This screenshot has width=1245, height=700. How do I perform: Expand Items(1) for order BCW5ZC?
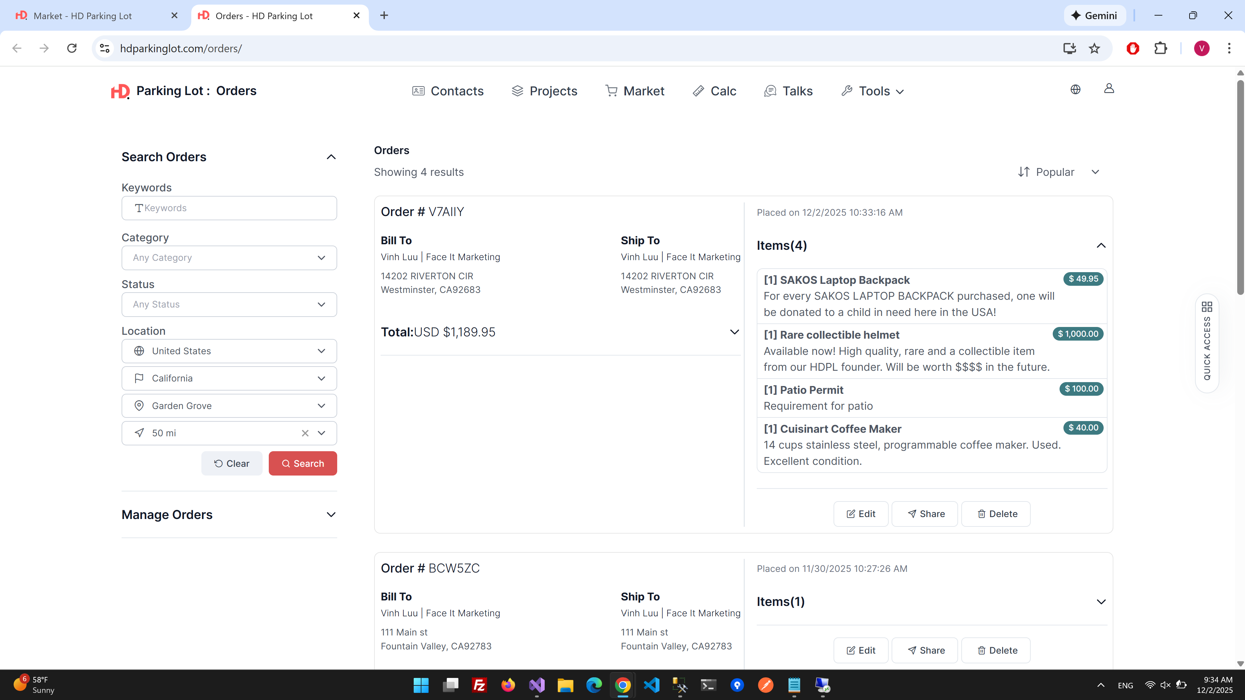[x=1100, y=602]
